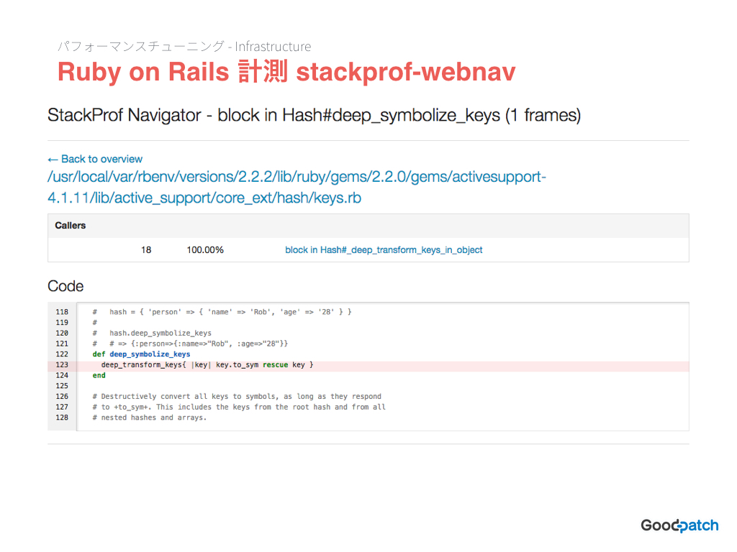Open caller block in Hash#_deep_transform_keys_in_object
Image resolution: width=737 pixels, height=552 pixels.
[x=384, y=250]
